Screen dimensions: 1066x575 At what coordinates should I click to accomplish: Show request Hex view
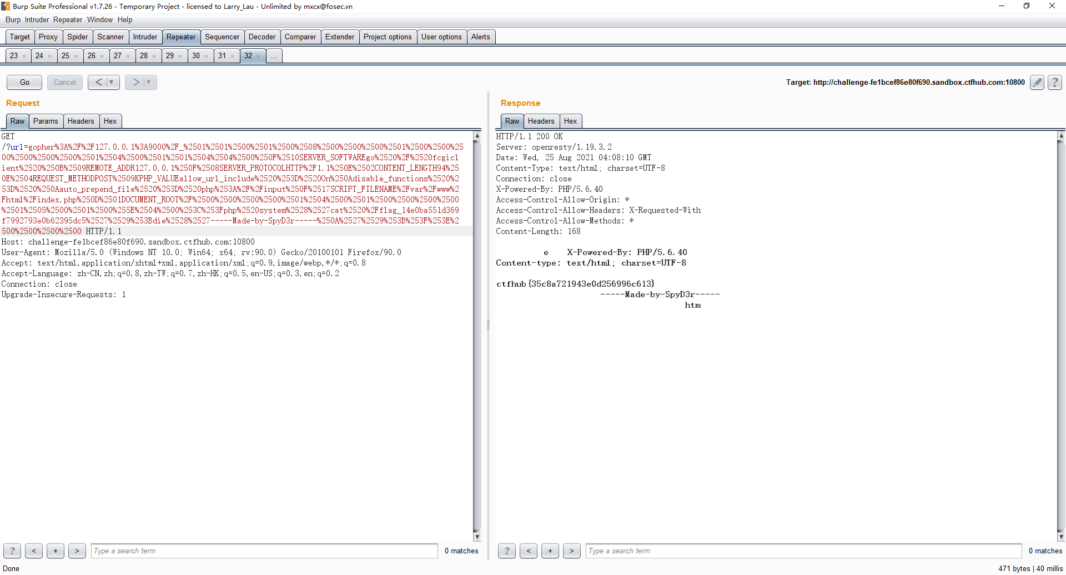pyautogui.click(x=110, y=121)
